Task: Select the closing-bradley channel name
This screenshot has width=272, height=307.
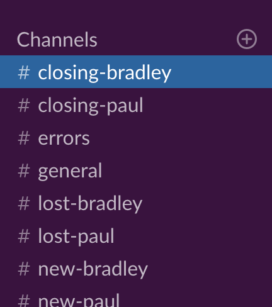Action: tap(105, 73)
